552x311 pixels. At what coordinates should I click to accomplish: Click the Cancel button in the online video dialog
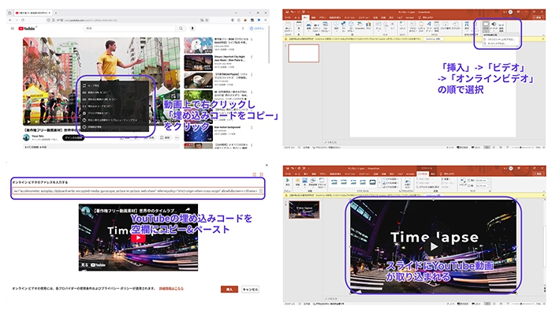250,290
